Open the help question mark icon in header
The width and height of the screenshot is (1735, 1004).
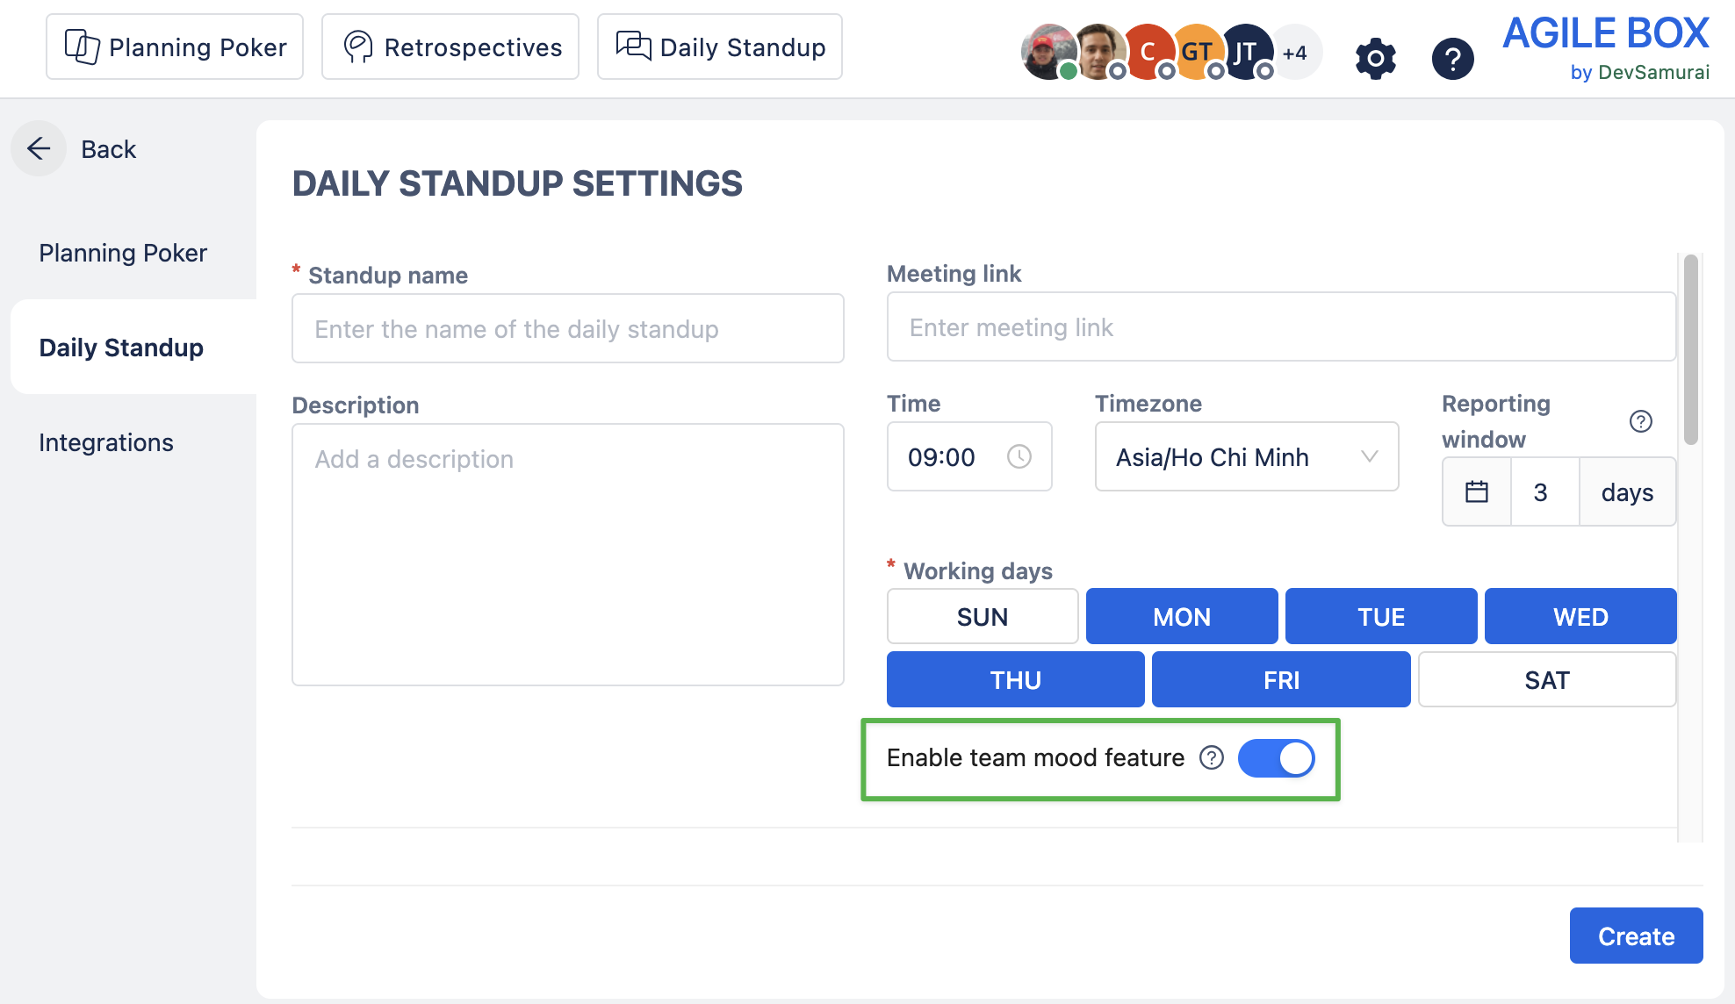click(1452, 59)
